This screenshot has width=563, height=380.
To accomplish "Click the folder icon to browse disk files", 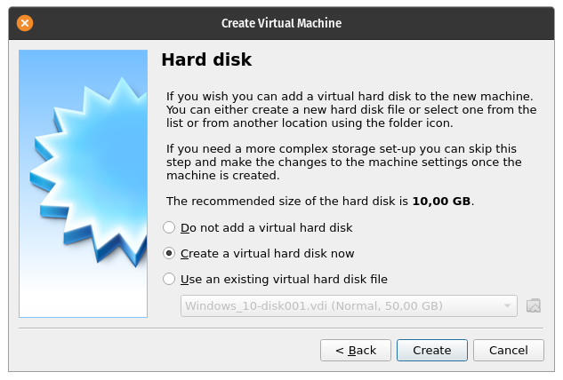I will pyautogui.click(x=534, y=306).
